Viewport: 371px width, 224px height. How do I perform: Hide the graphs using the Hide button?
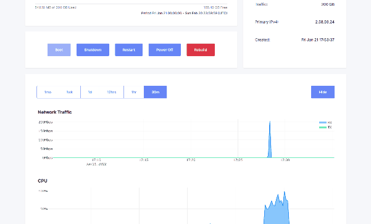(323, 92)
